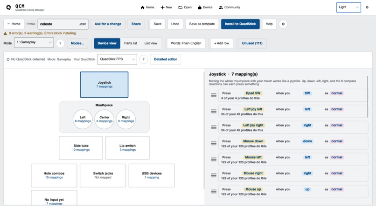Image resolution: width=376 pixels, height=206 pixels.
Task: Open the help question mark beside QuadStick FPS
Action: point(143,59)
